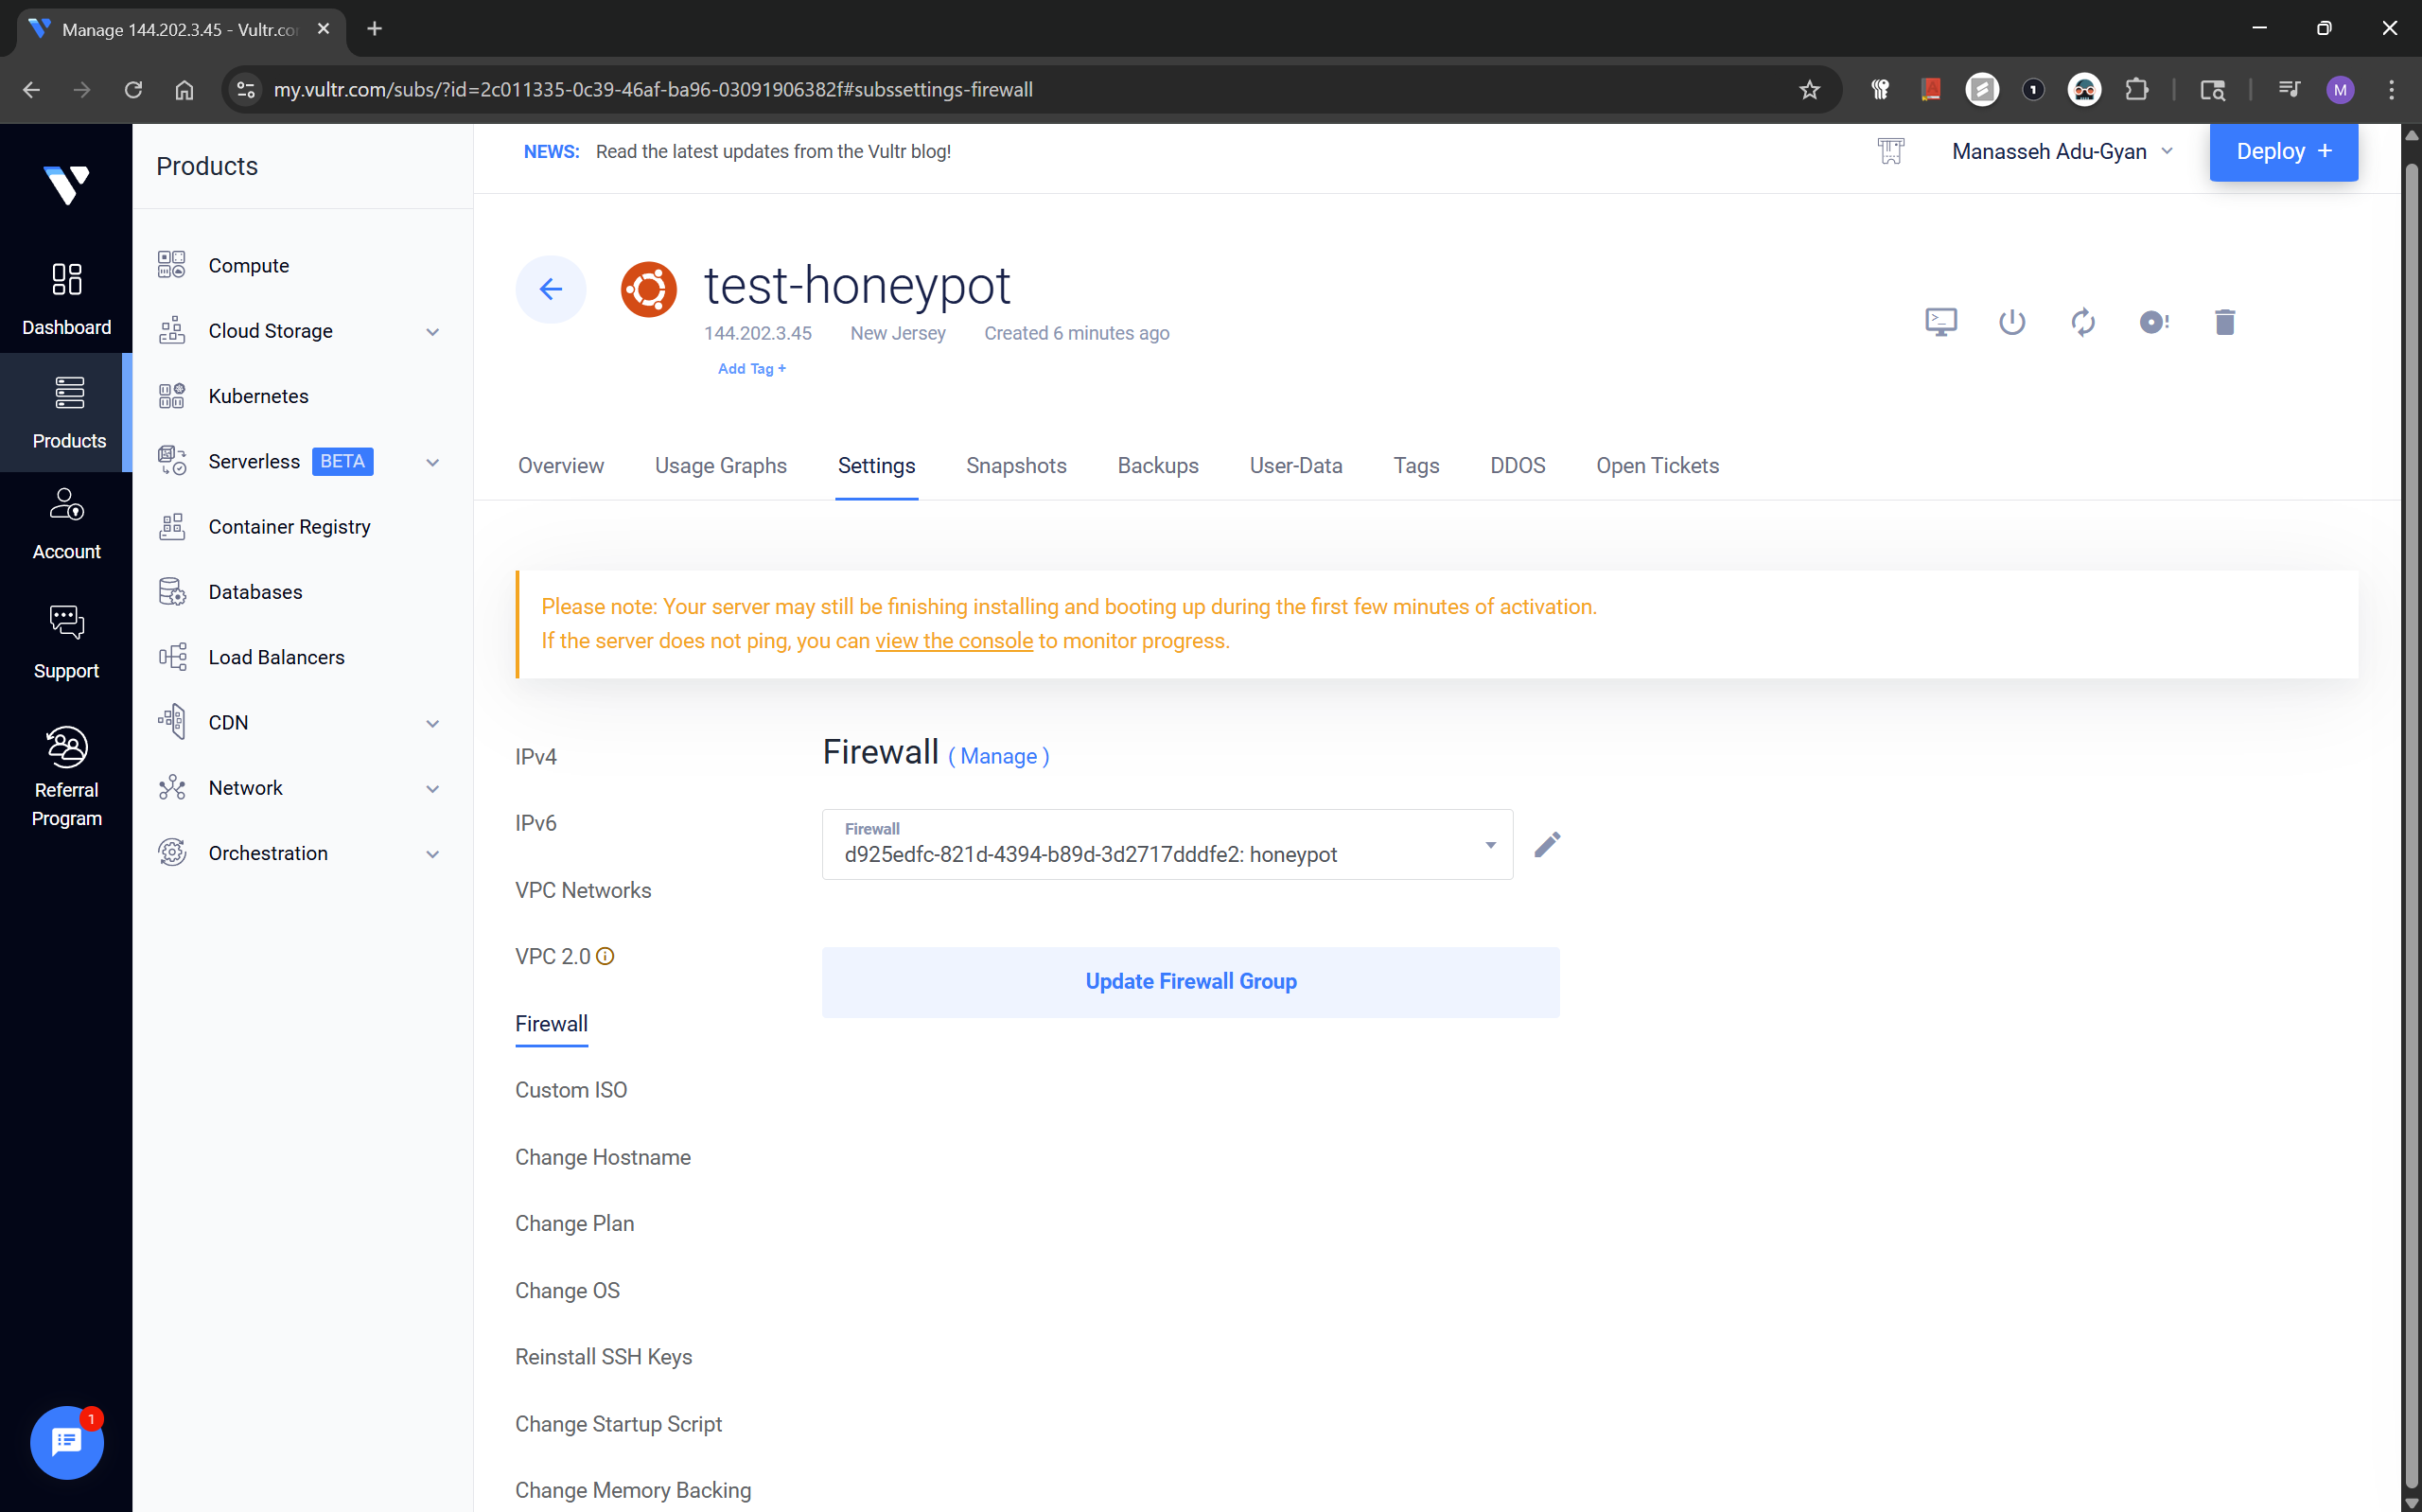Click Update Firewall Group button
This screenshot has width=2422, height=1512.
1190,982
